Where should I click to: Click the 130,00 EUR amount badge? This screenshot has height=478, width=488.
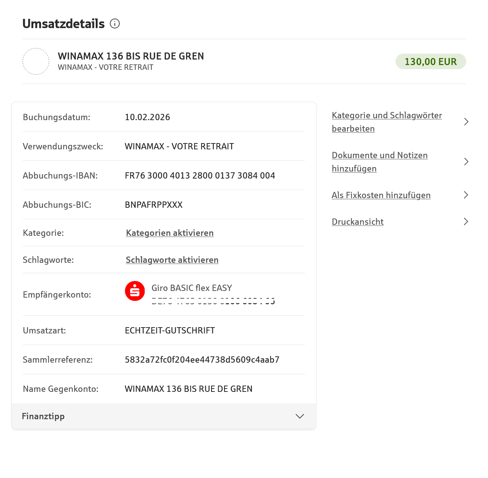click(431, 61)
